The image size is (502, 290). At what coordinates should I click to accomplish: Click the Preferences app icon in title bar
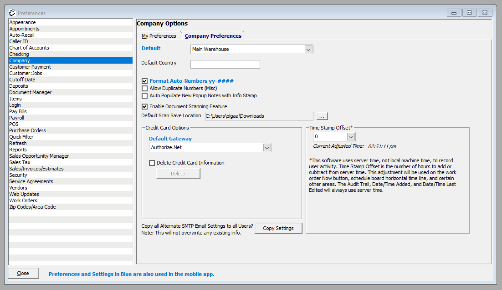point(12,13)
